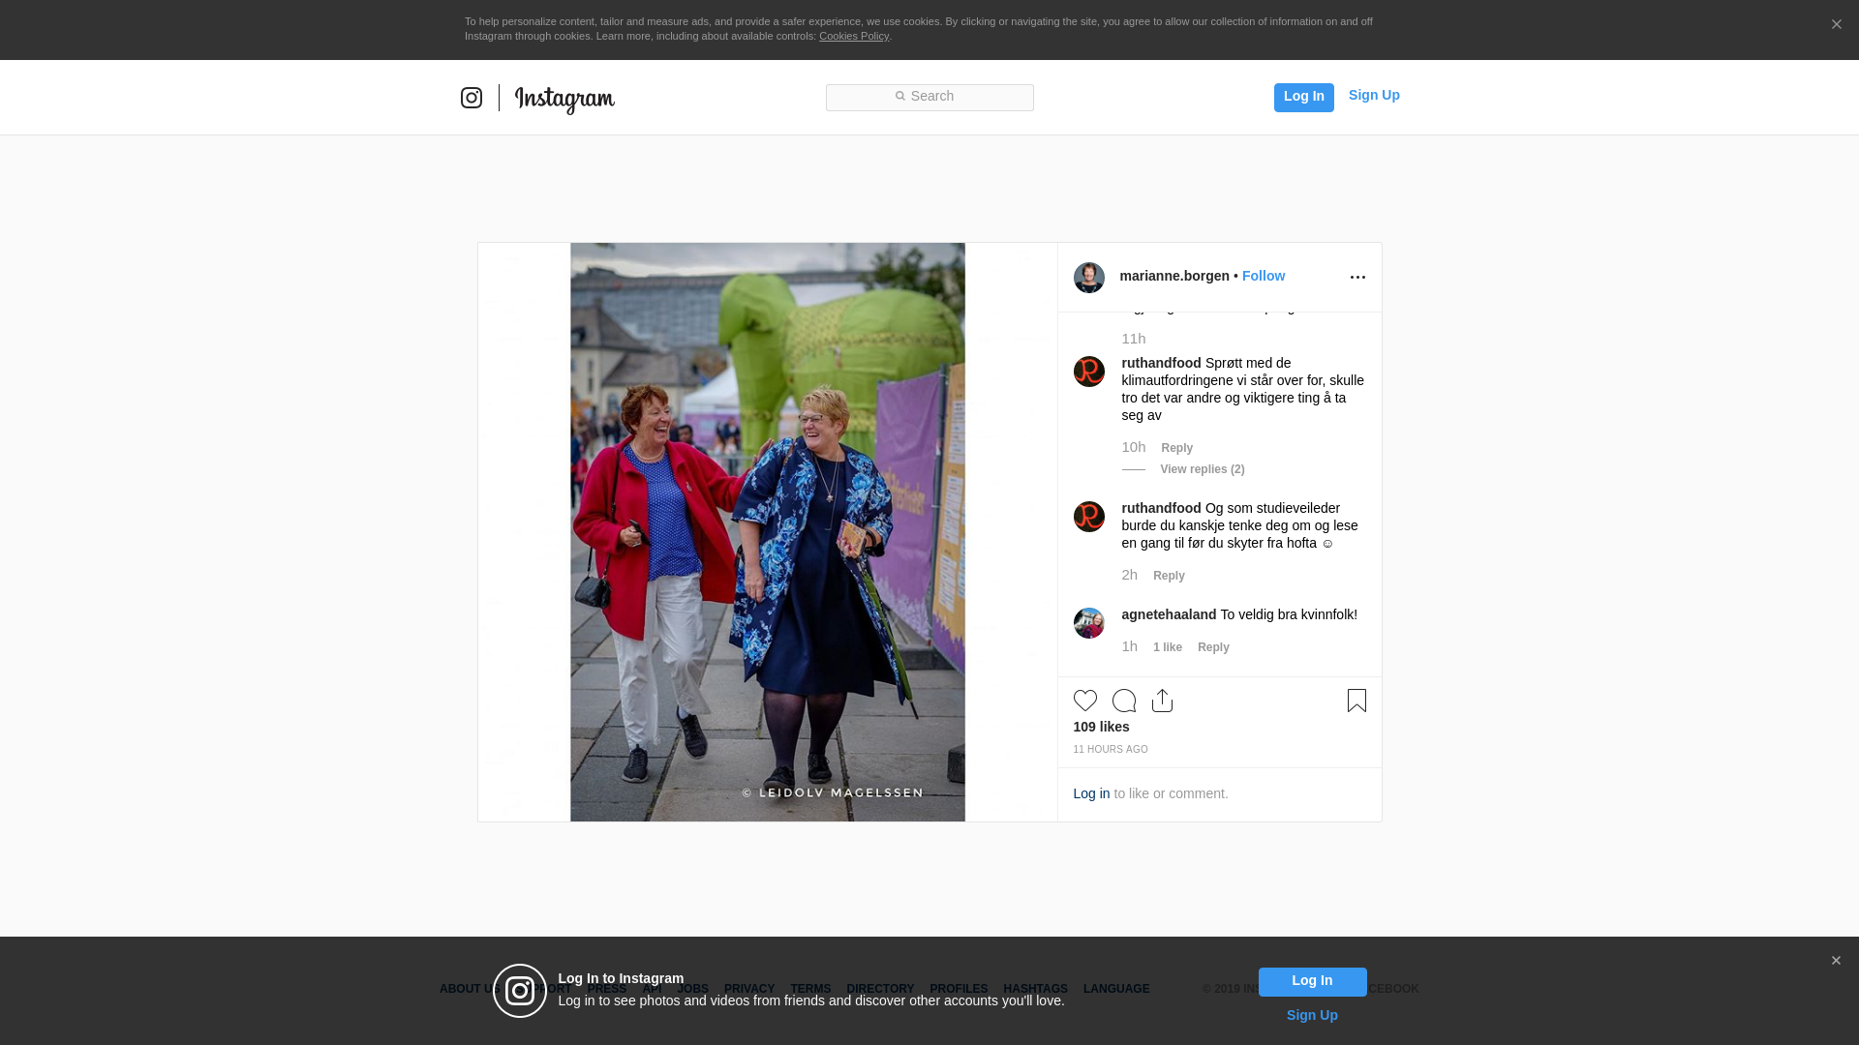Click the Instagram wordmark logo
1859x1045 pixels.
coord(564,99)
